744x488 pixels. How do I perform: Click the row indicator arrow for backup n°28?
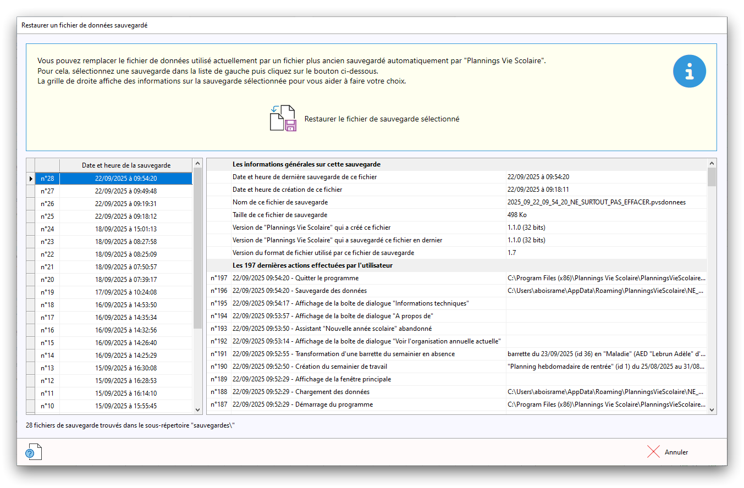(30, 179)
